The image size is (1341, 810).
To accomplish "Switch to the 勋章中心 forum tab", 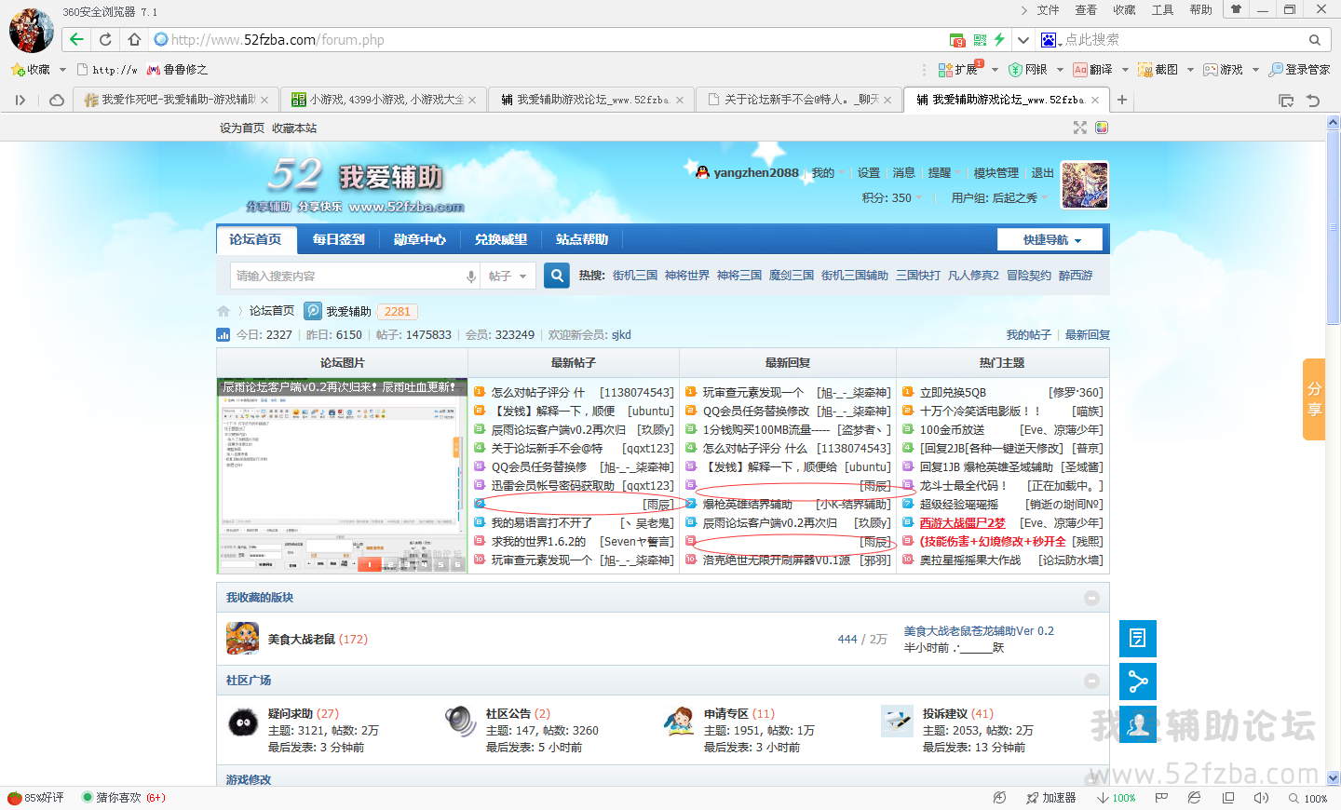I will 419,239.
